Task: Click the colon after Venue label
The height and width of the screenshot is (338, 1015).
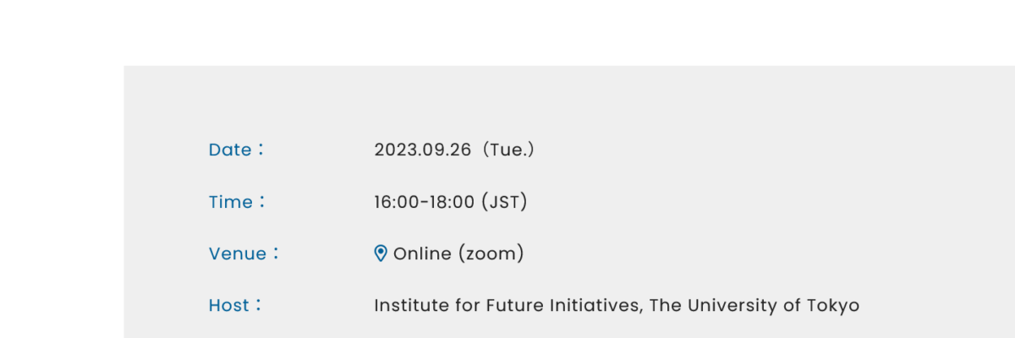Action: coord(275,253)
